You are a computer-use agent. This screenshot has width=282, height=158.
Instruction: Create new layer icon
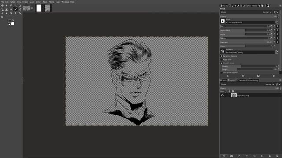224,156
